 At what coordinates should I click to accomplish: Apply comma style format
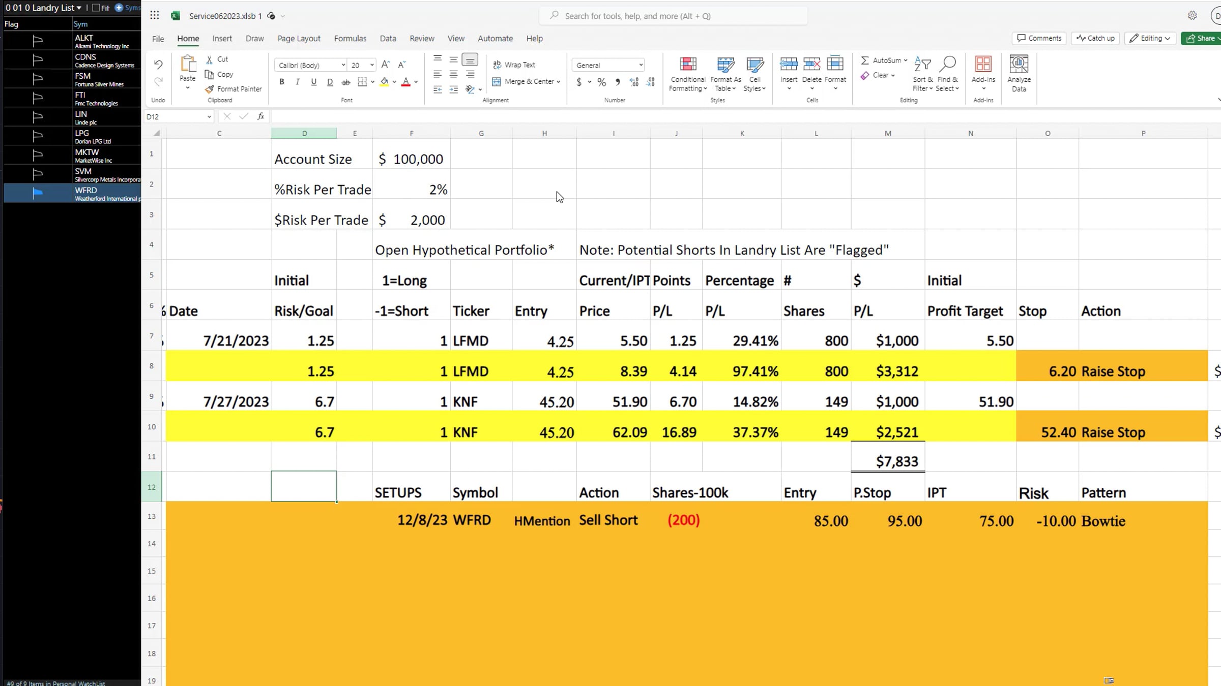[618, 82]
